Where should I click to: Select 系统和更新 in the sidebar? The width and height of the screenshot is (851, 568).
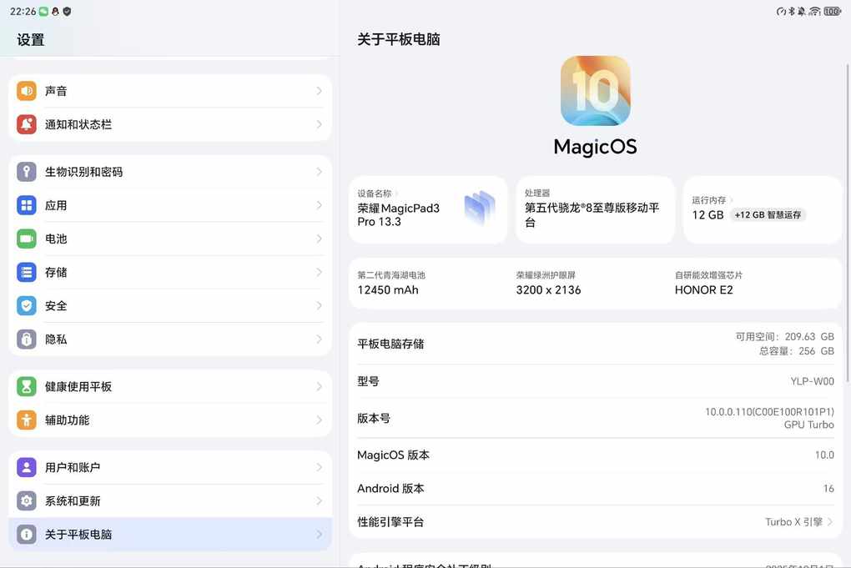point(170,501)
